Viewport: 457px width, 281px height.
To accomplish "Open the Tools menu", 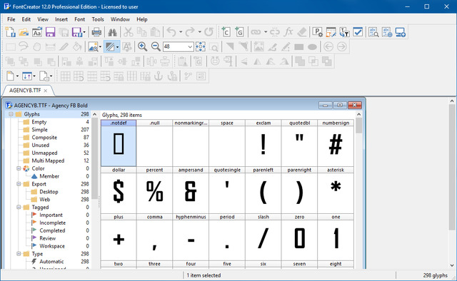I will point(98,19).
